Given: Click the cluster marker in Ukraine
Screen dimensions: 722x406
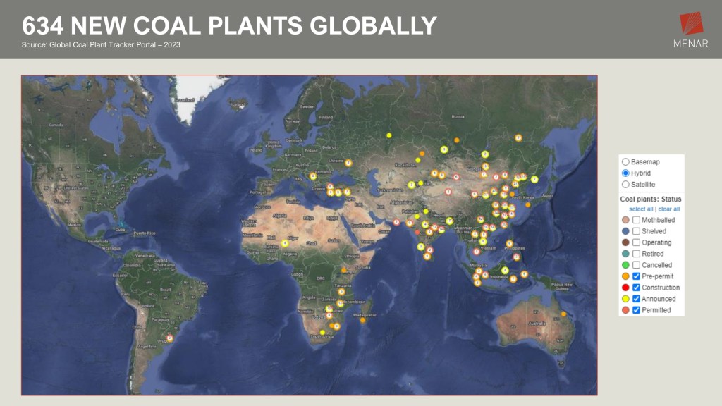Looking at the screenshot, I should 348,163.
